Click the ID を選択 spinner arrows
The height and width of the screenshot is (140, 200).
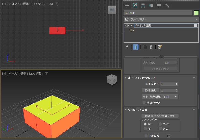pyautogui.click(x=176, y=90)
